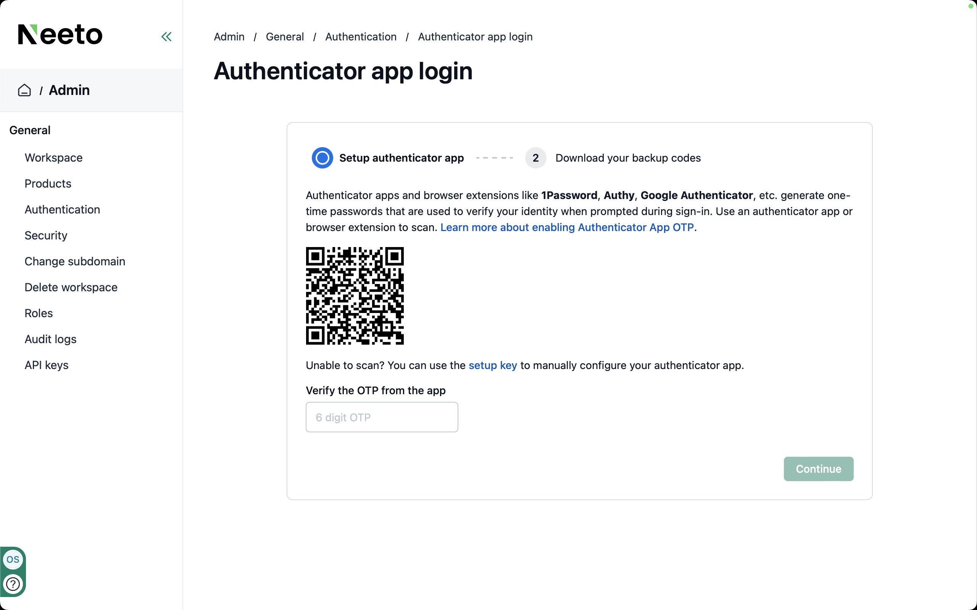977x610 pixels.
Task: Click the QR code image
Action: point(355,296)
